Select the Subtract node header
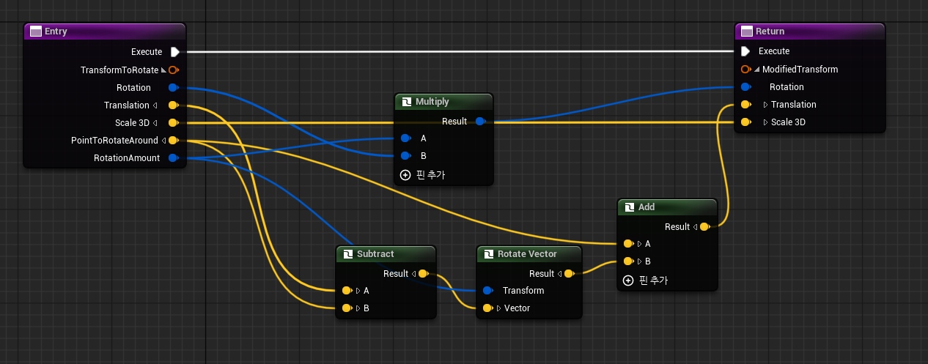This screenshot has width=928, height=364. pos(385,254)
